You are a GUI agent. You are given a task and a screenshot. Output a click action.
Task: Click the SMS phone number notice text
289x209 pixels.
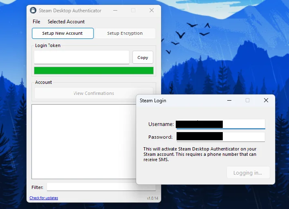200,154
